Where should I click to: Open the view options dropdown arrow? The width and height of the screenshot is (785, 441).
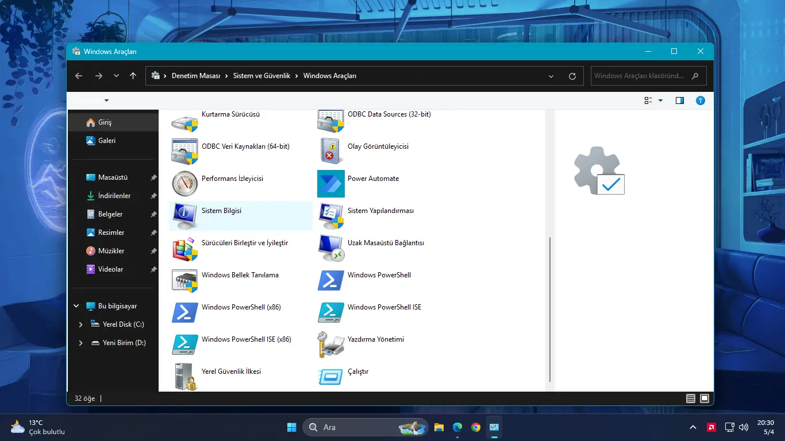[660, 100]
